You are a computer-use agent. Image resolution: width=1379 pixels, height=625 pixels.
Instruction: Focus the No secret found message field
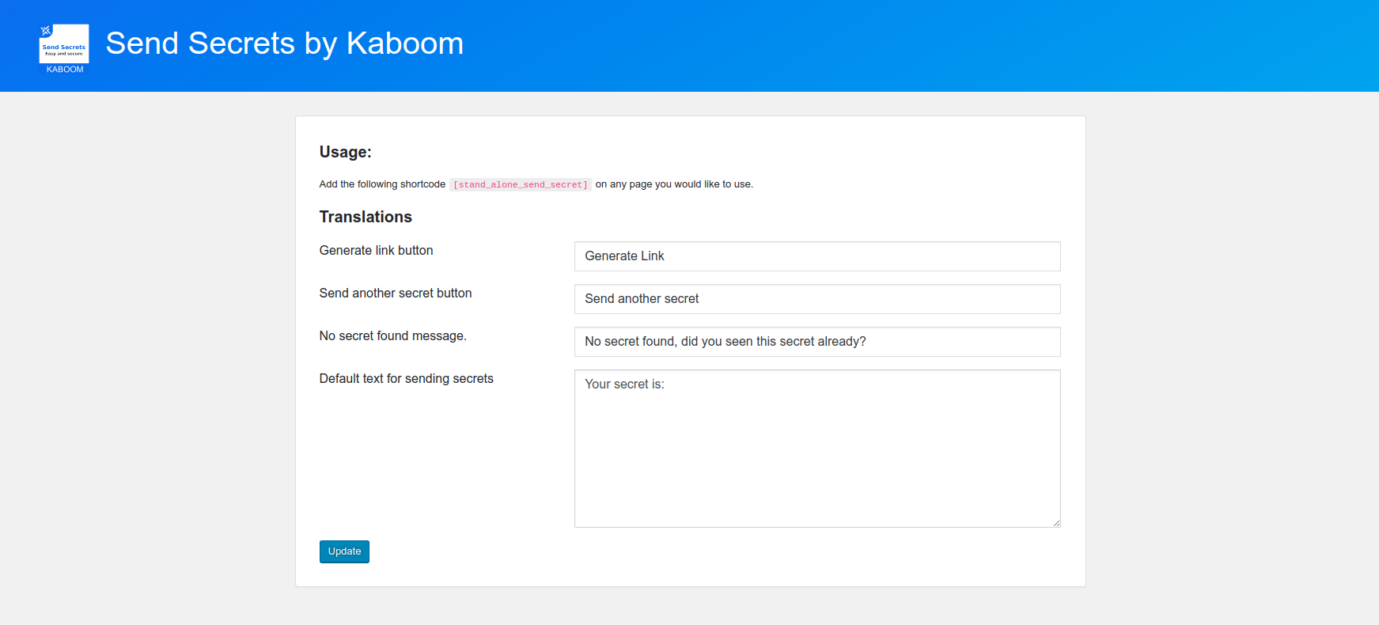(817, 342)
